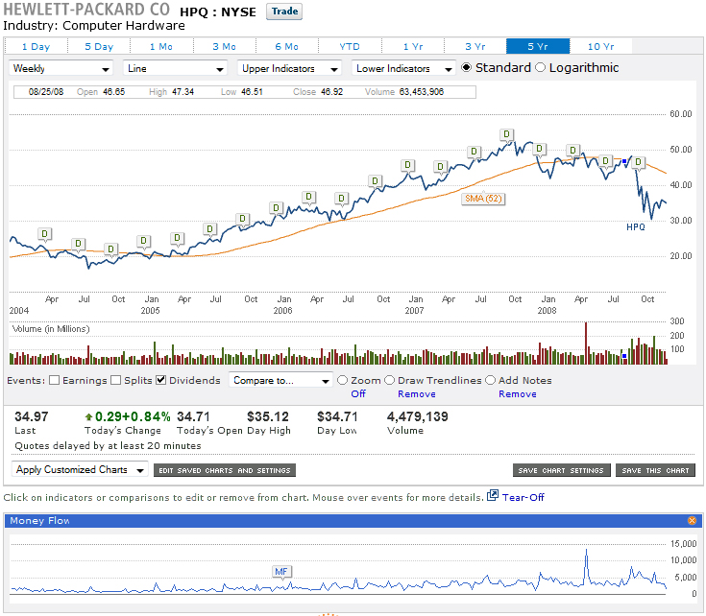The image size is (706, 616).
Task: Click the 34.97 Last price value
Action: click(x=31, y=416)
